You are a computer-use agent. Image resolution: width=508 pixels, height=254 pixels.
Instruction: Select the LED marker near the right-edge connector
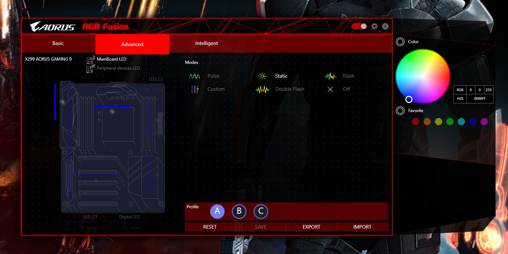157,119
